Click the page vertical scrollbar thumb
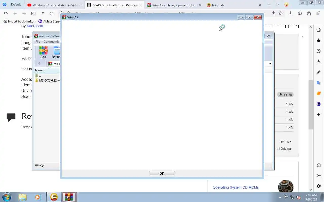Screen dimensions: 324x202 (x=311, y=105)
